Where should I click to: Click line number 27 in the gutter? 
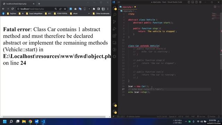coord(123,89)
